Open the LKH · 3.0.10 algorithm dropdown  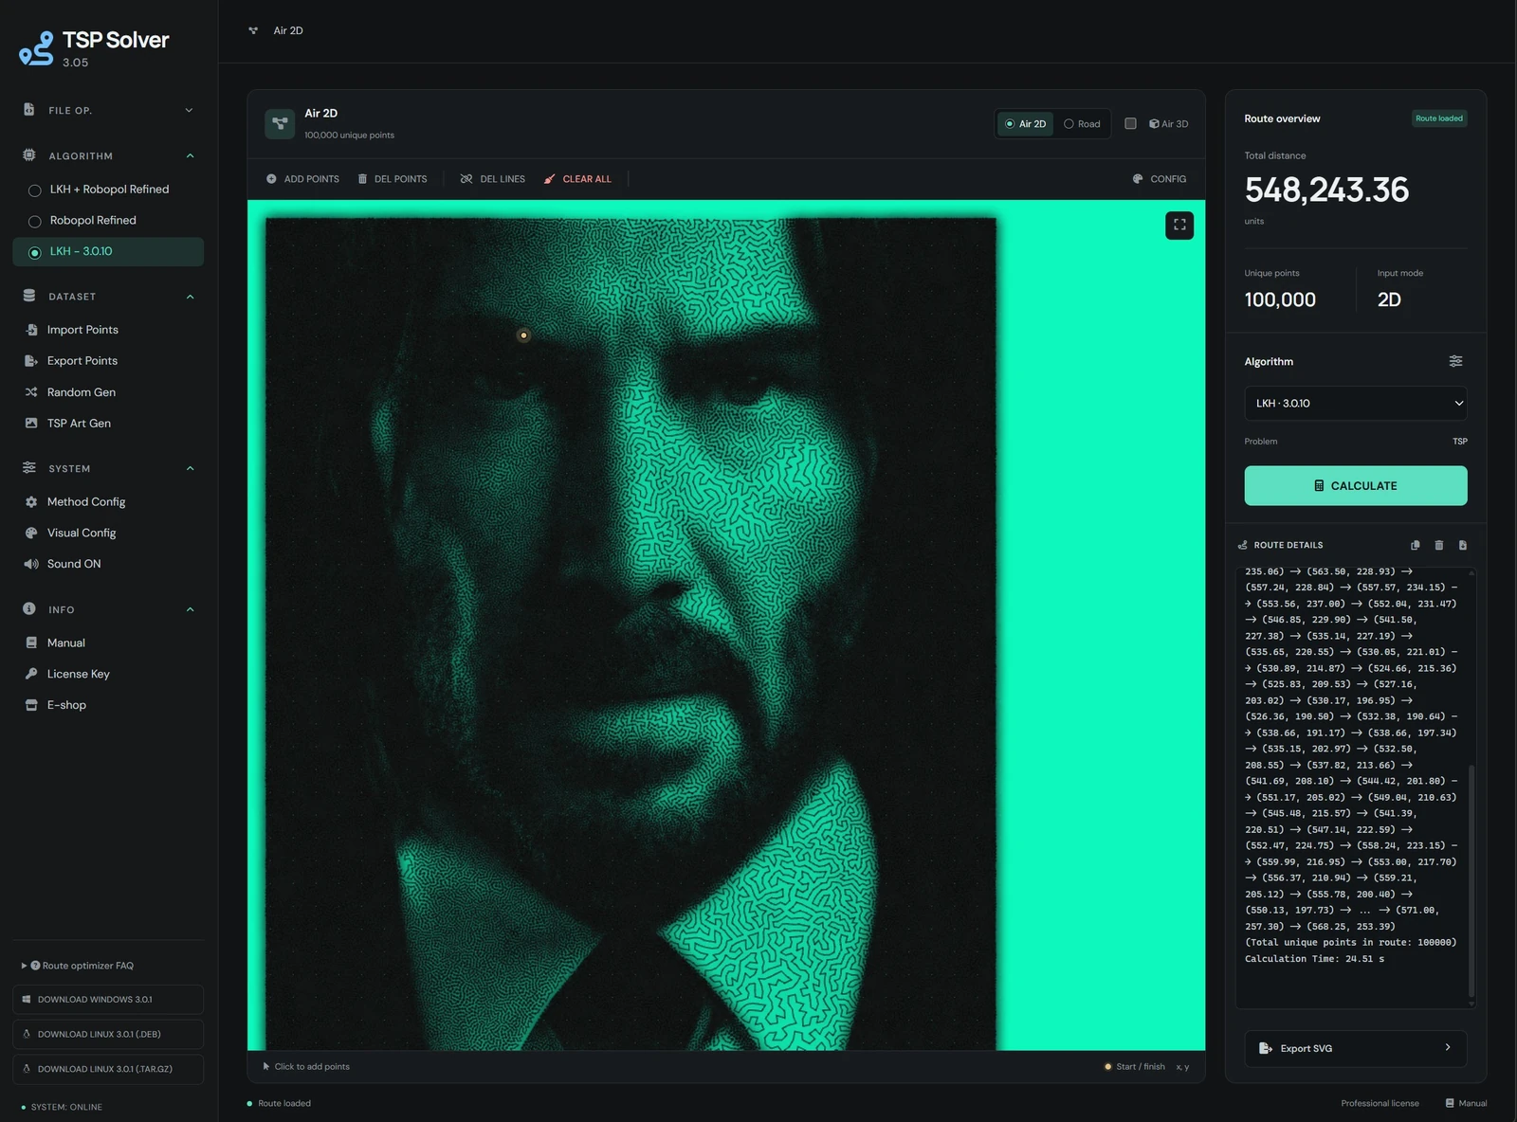point(1355,404)
